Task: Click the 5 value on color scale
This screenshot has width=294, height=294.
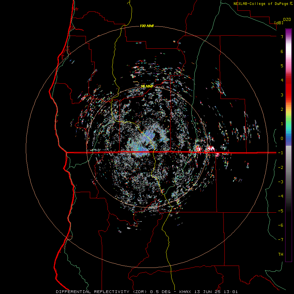Action: 282,66
